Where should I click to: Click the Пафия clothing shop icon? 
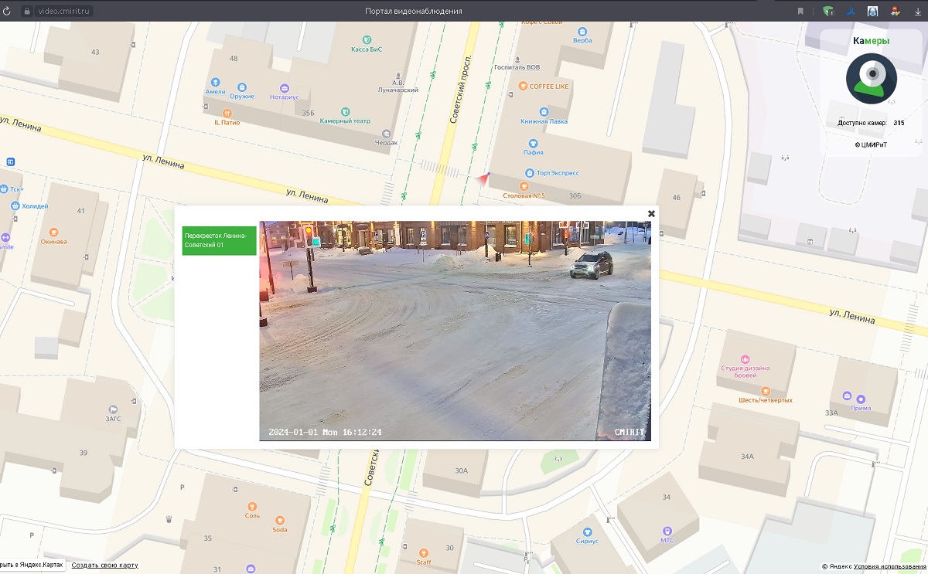533,142
